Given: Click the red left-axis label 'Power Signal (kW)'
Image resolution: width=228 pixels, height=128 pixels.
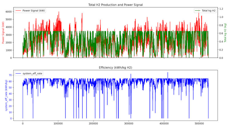Looking at the screenshot, I should tap(3, 32).
